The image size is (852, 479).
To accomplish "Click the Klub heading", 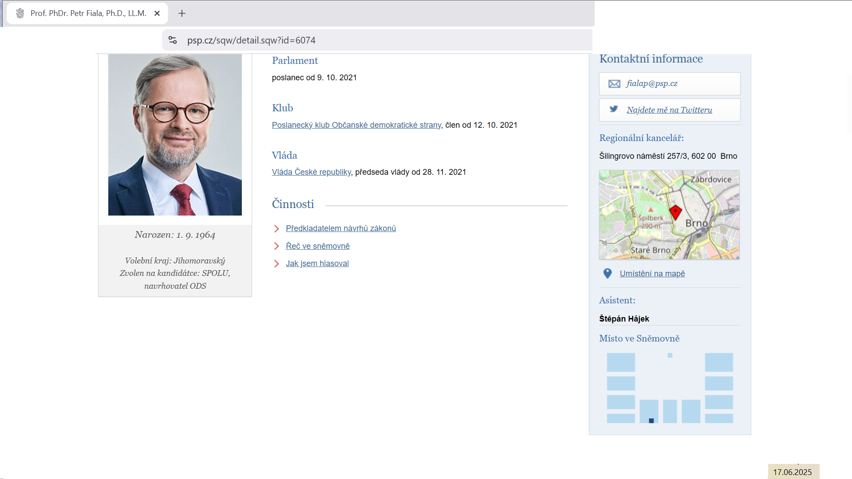I will [282, 108].
